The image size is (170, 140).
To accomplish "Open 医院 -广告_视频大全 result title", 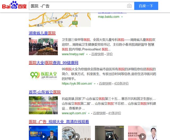I will 59,122.
